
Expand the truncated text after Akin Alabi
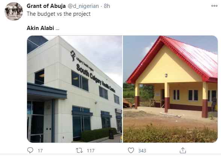click(x=58, y=29)
